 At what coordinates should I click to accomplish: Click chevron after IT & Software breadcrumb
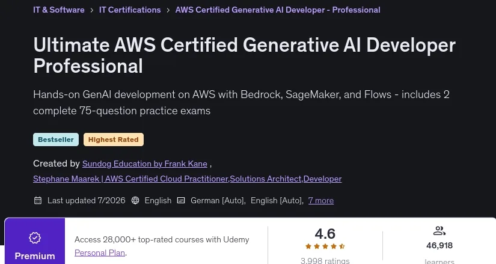pos(92,10)
